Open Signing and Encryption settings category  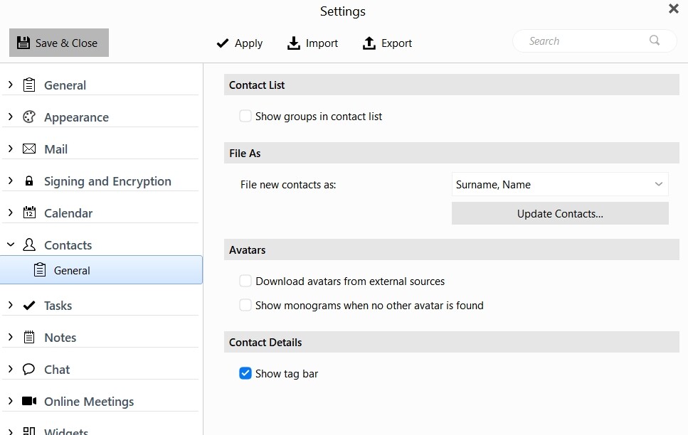point(107,181)
